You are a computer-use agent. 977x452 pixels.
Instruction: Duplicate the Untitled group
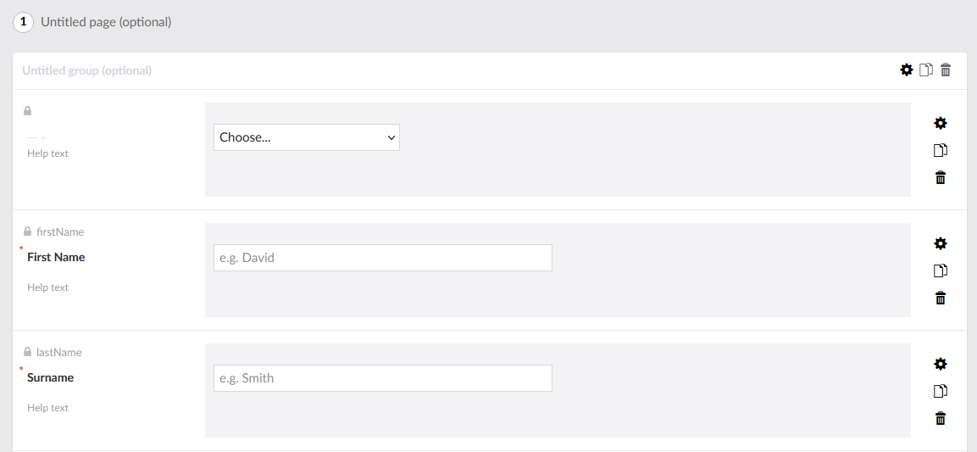pyautogui.click(x=926, y=70)
